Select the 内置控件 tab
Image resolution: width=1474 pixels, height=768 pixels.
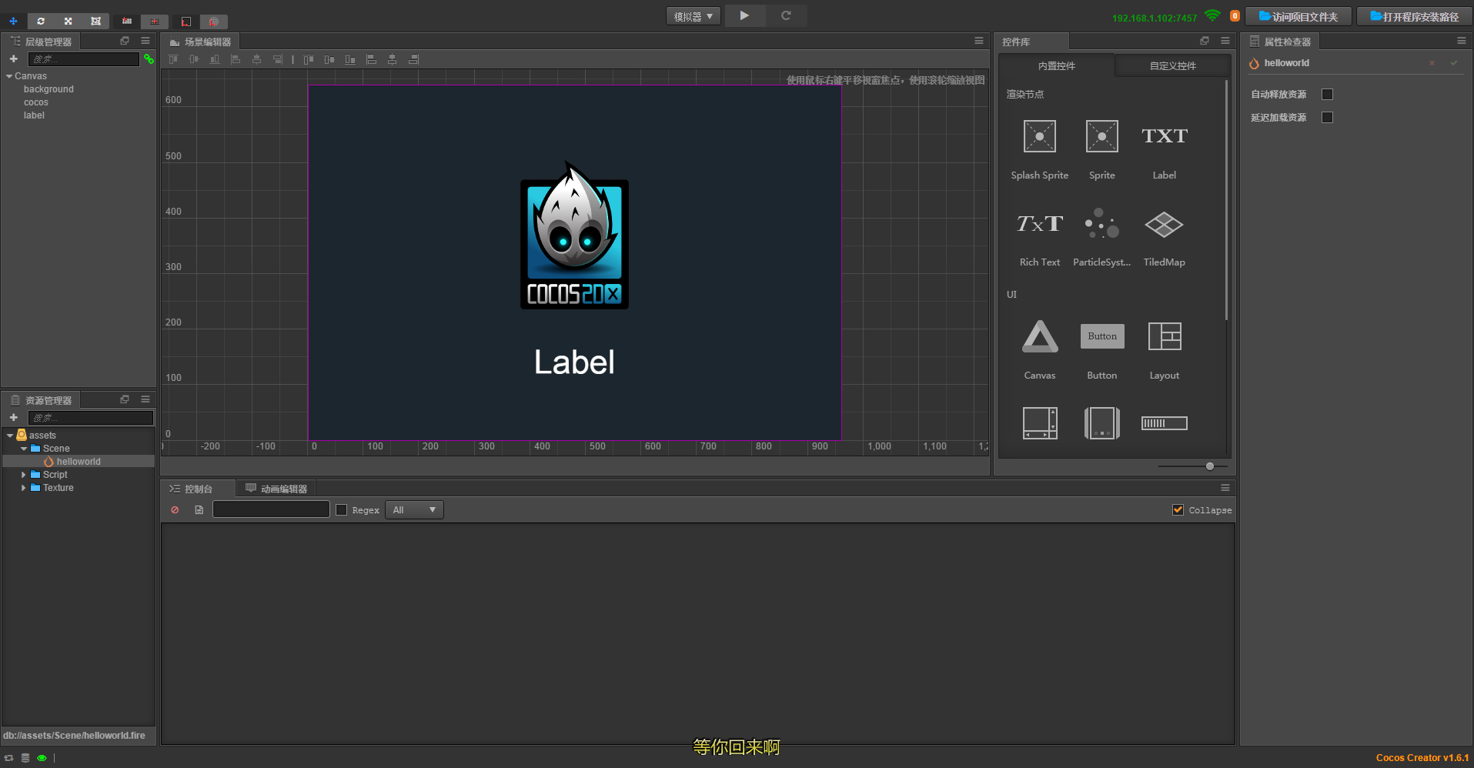coord(1057,66)
